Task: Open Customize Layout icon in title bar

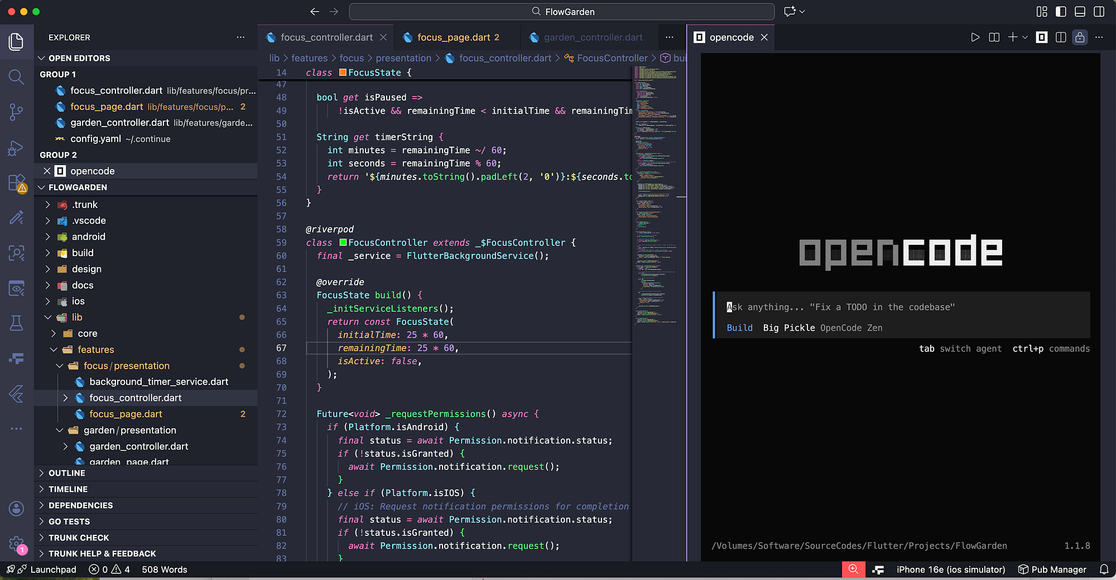Action: tap(1042, 12)
